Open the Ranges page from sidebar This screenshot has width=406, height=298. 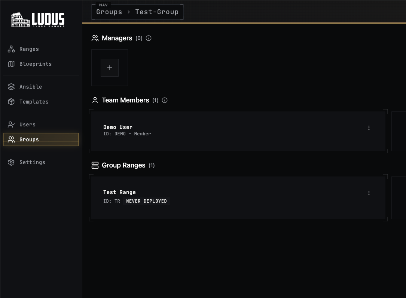tap(29, 49)
